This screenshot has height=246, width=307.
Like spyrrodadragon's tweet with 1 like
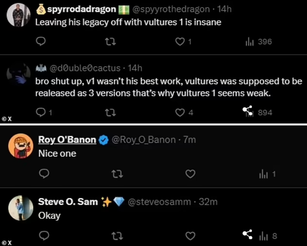pos(180,42)
